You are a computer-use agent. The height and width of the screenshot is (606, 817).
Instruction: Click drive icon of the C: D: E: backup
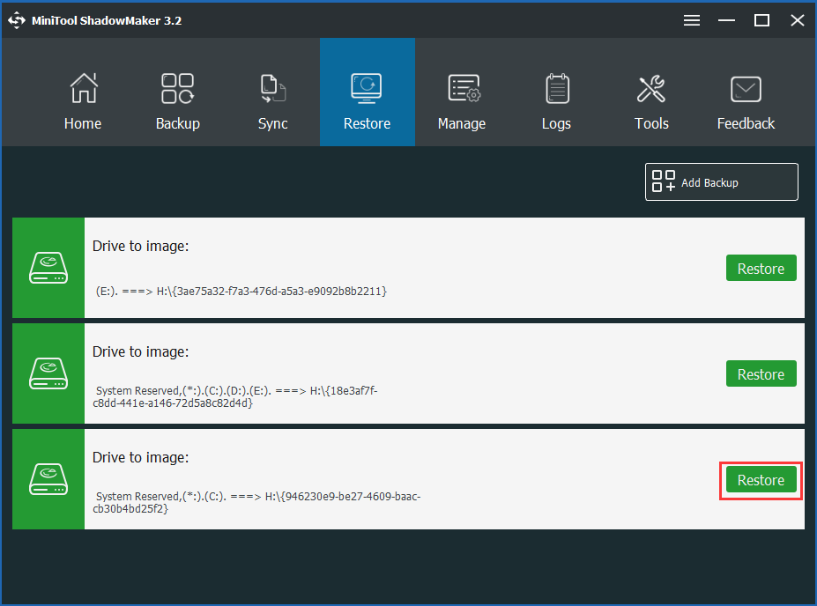click(x=48, y=373)
